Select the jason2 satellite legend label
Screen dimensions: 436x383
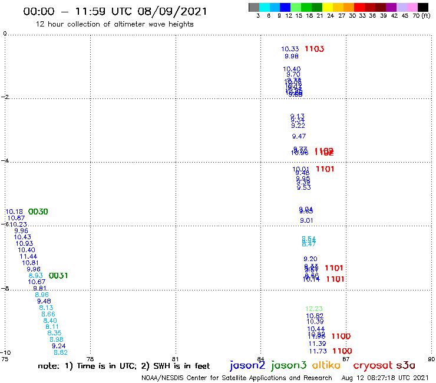tap(247, 365)
